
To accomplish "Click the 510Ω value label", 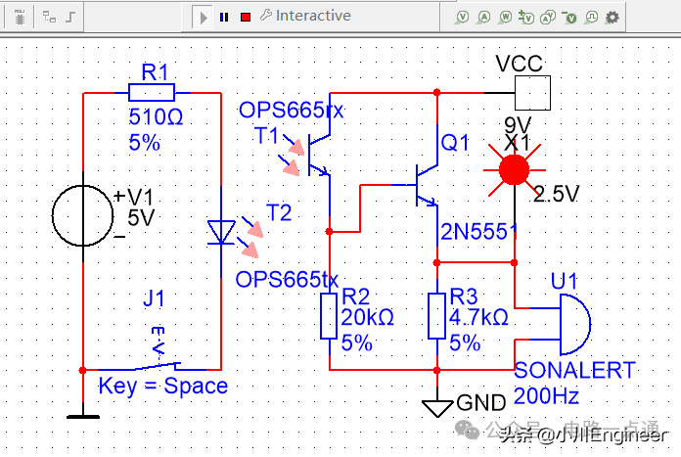I will click(x=156, y=116).
